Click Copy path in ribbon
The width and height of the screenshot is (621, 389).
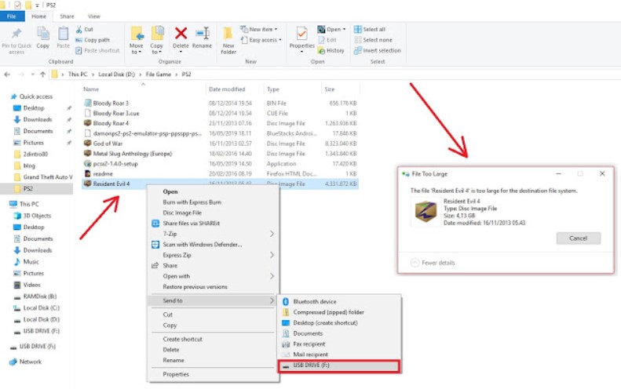[93, 40]
